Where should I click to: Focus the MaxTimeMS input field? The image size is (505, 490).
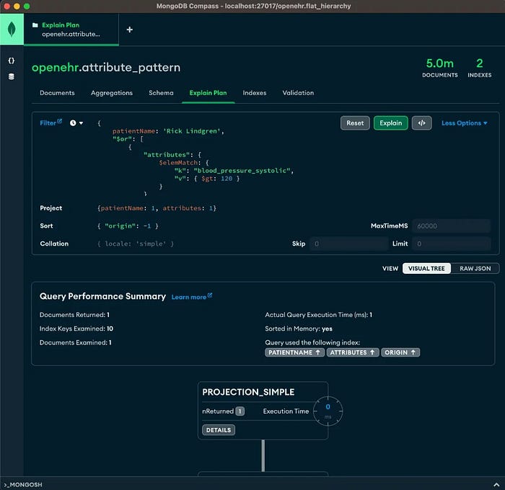(x=451, y=226)
